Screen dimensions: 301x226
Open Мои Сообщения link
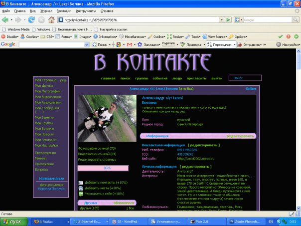[47, 108]
